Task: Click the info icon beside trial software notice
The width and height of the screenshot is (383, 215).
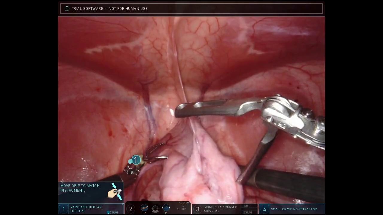Action: pyautogui.click(x=67, y=9)
